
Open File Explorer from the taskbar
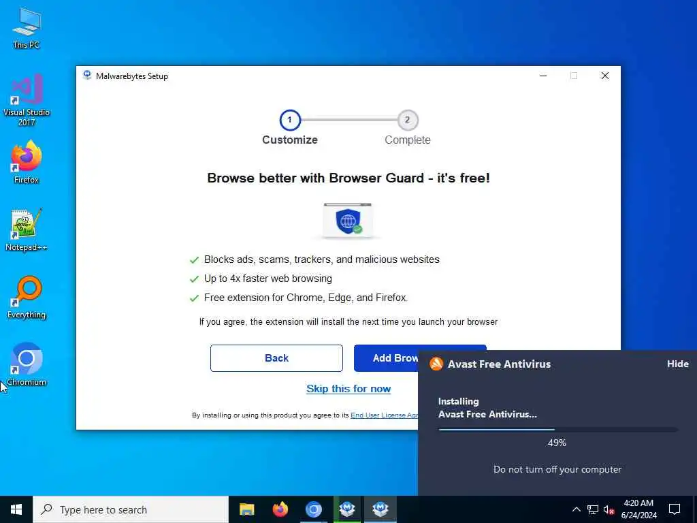pyautogui.click(x=246, y=509)
